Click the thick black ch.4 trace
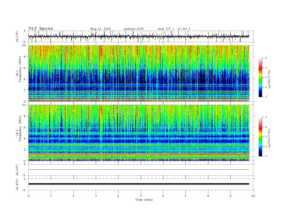The width and height of the screenshot is (285, 220). [x=139, y=184]
